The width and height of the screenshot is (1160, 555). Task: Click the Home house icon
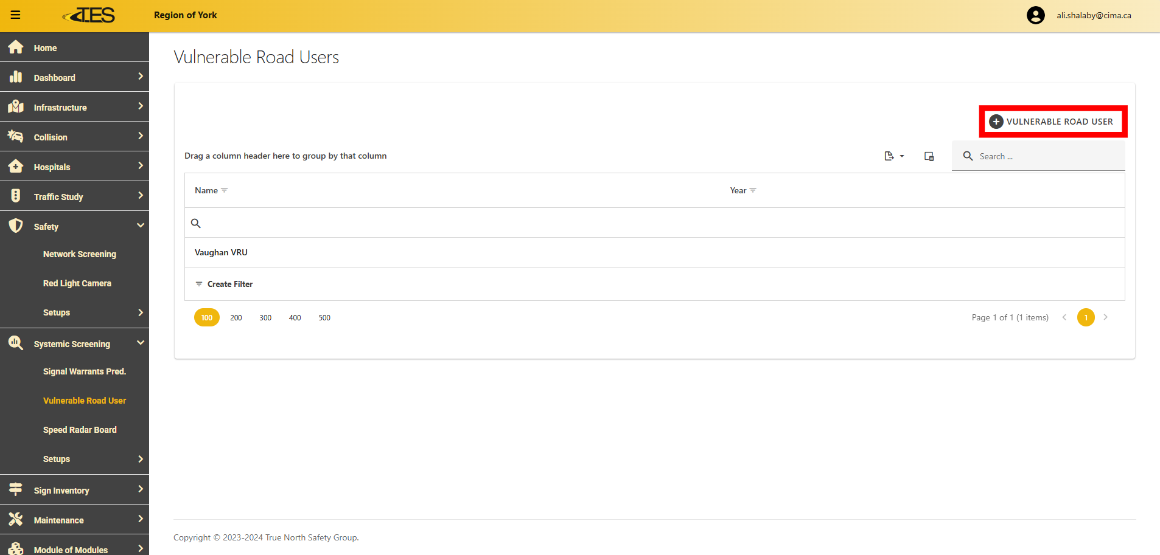pyautogui.click(x=16, y=47)
